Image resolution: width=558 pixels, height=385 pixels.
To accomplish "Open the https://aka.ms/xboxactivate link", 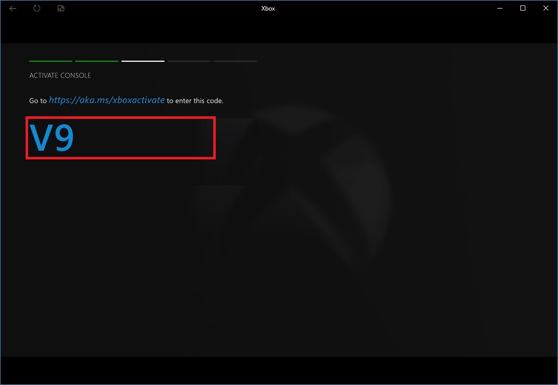I will pyautogui.click(x=106, y=100).
